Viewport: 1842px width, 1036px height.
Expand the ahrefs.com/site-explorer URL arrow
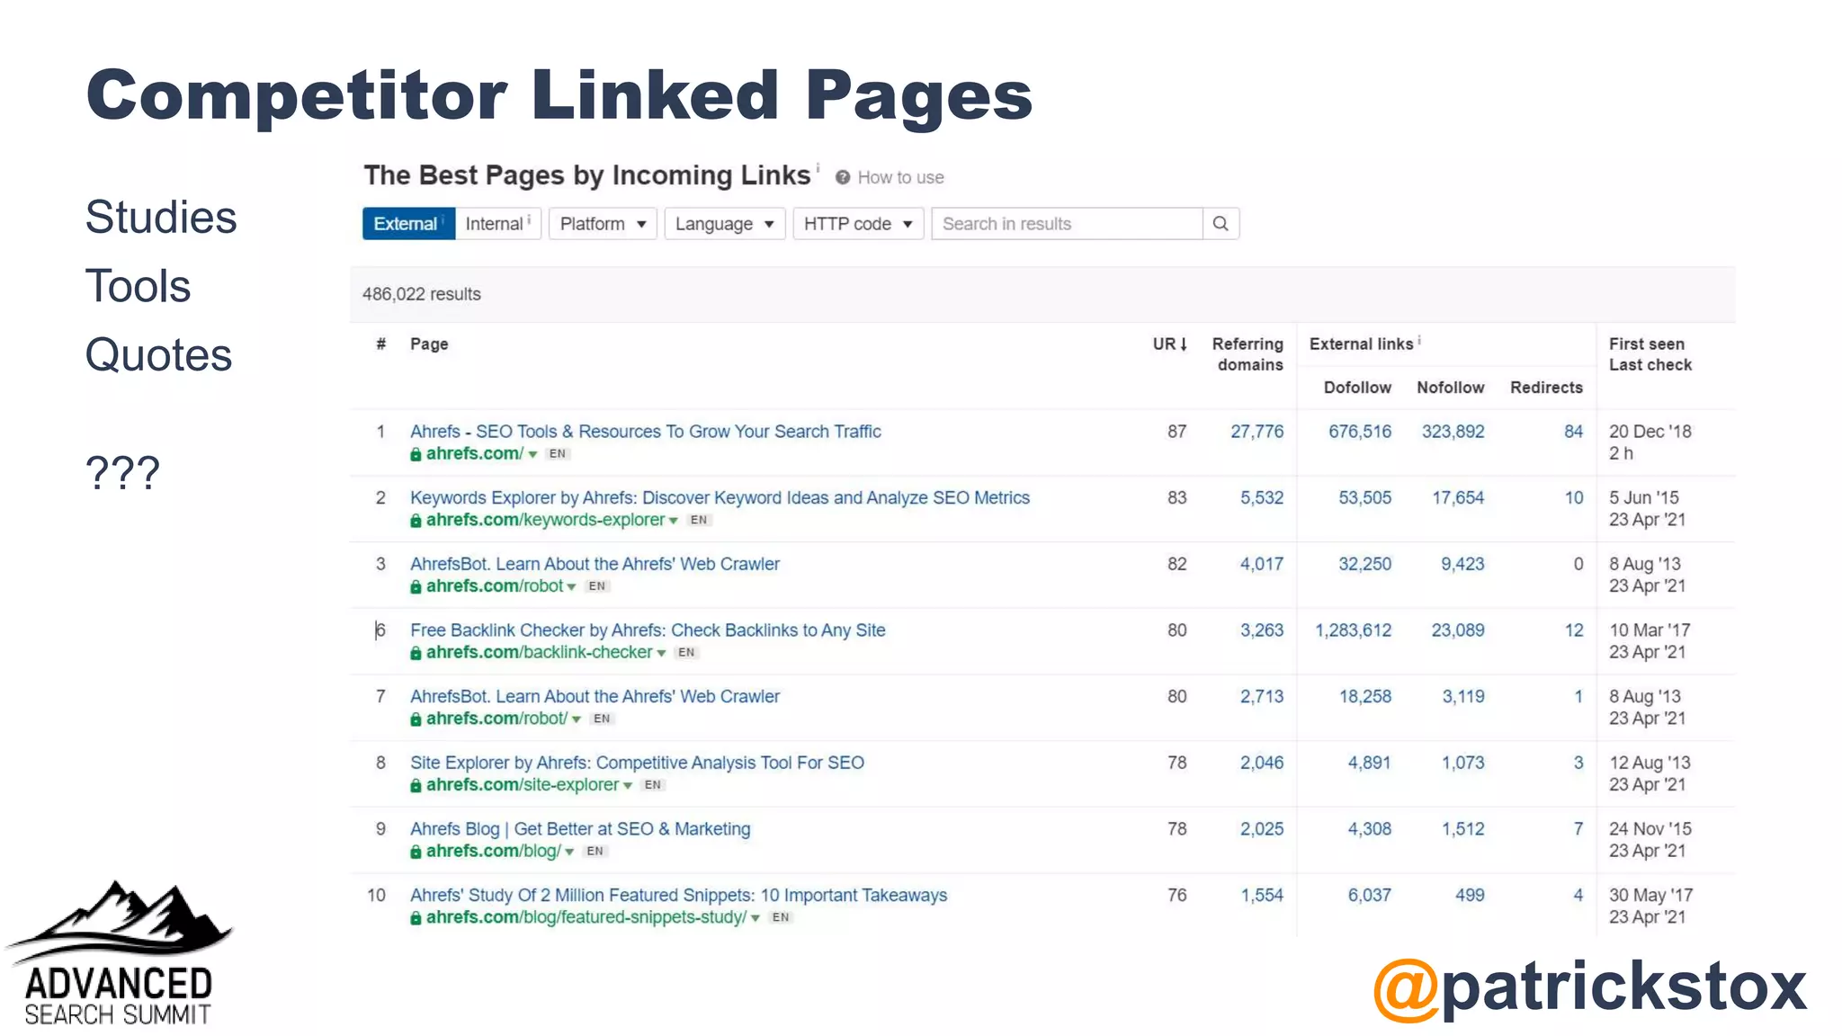[x=628, y=786]
